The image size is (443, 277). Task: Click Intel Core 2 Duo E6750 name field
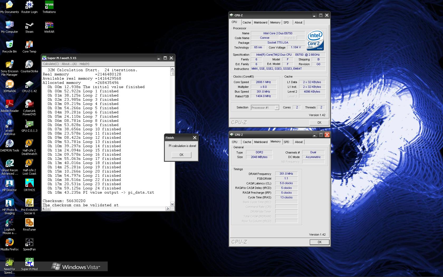[x=278, y=33]
